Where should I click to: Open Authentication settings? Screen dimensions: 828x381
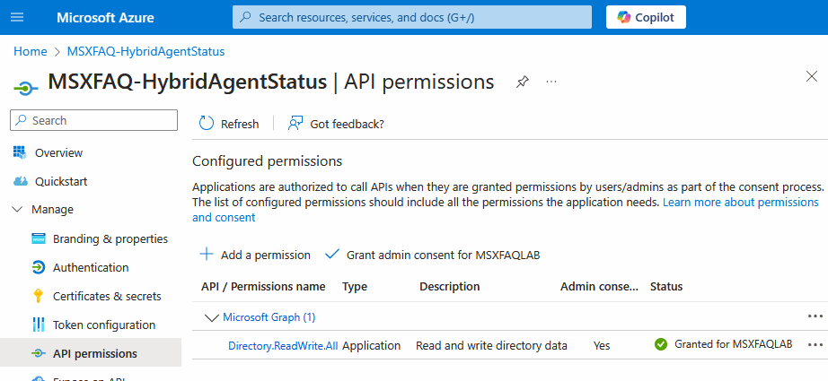click(91, 267)
